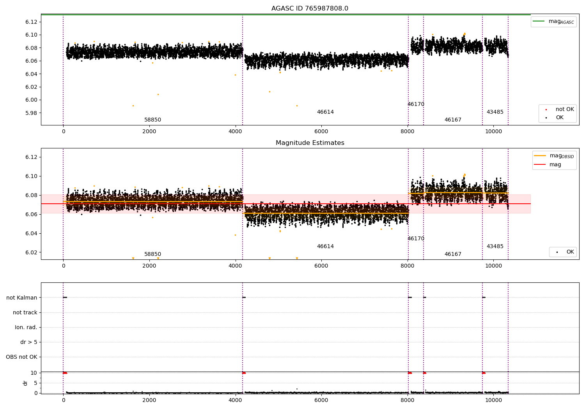Click the 'dr > 5' axis label
Viewport: 585px width, 409px height.
pyautogui.click(x=29, y=342)
